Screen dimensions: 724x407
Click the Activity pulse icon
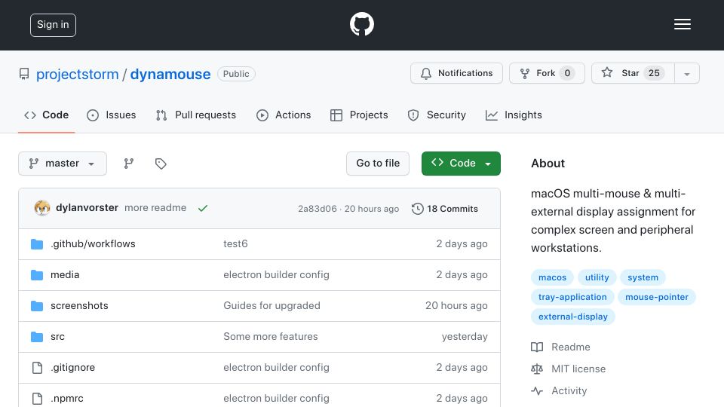point(537,391)
